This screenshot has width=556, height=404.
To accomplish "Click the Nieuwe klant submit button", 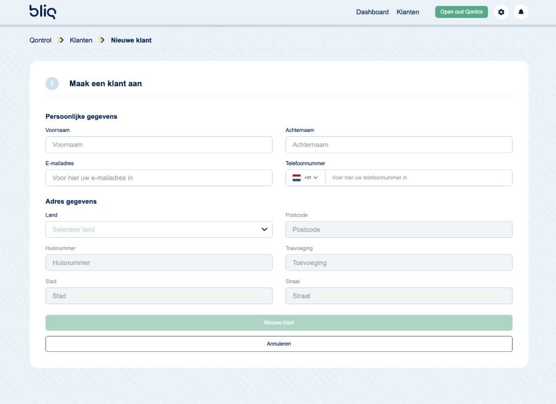I will [279, 323].
